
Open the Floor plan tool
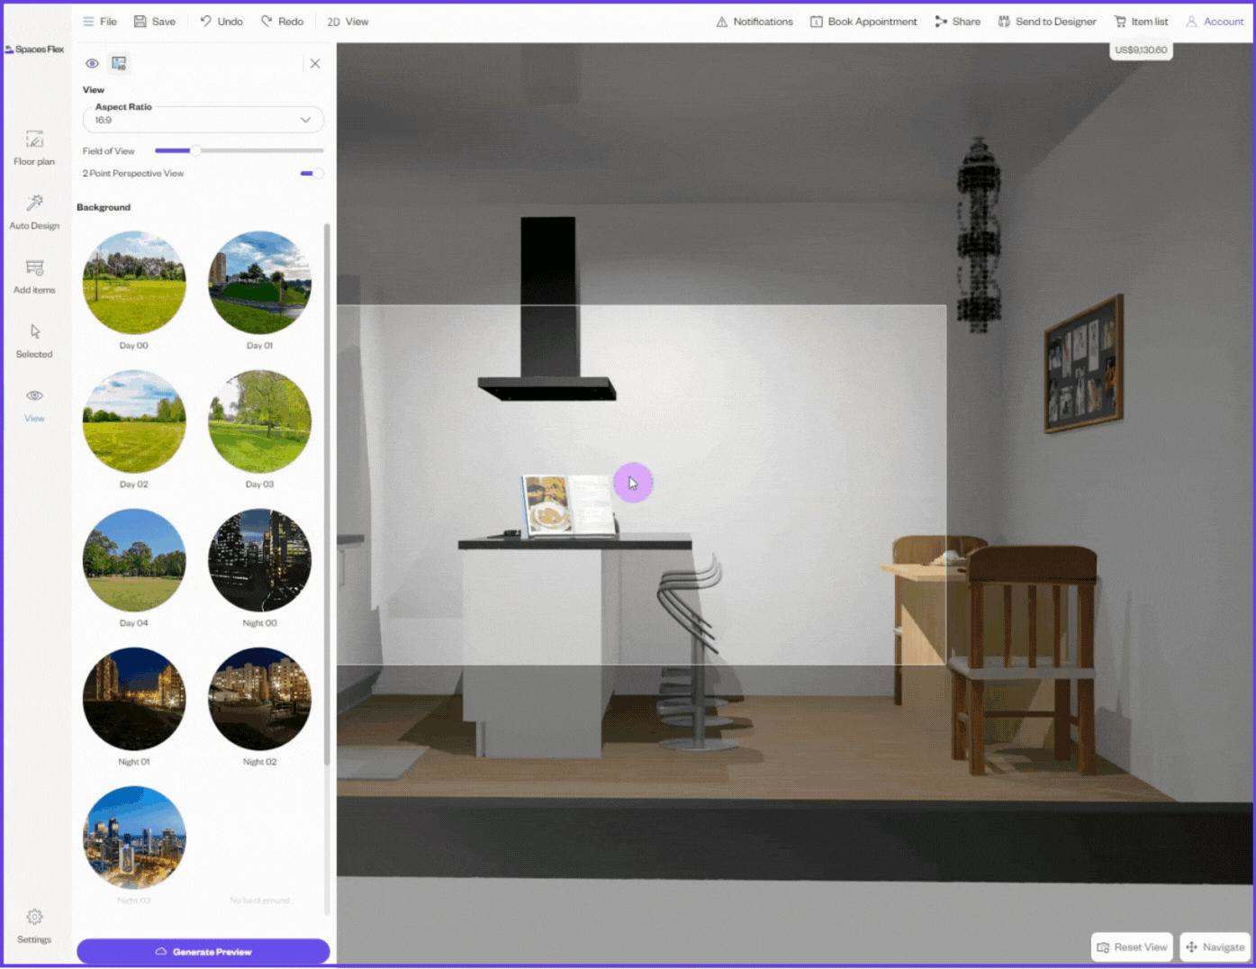(x=34, y=148)
